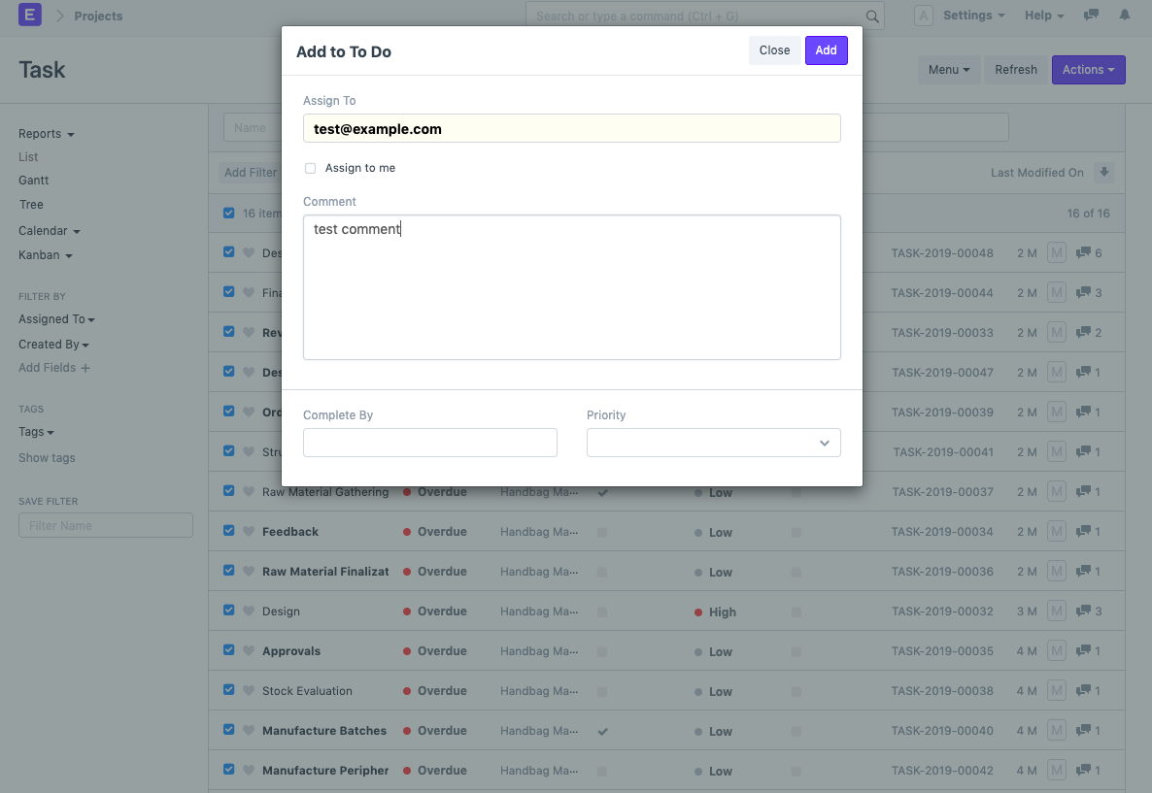Open comments icon for TASK-2019-00048
The height and width of the screenshot is (793, 1152).
(x=1084, y=253)
